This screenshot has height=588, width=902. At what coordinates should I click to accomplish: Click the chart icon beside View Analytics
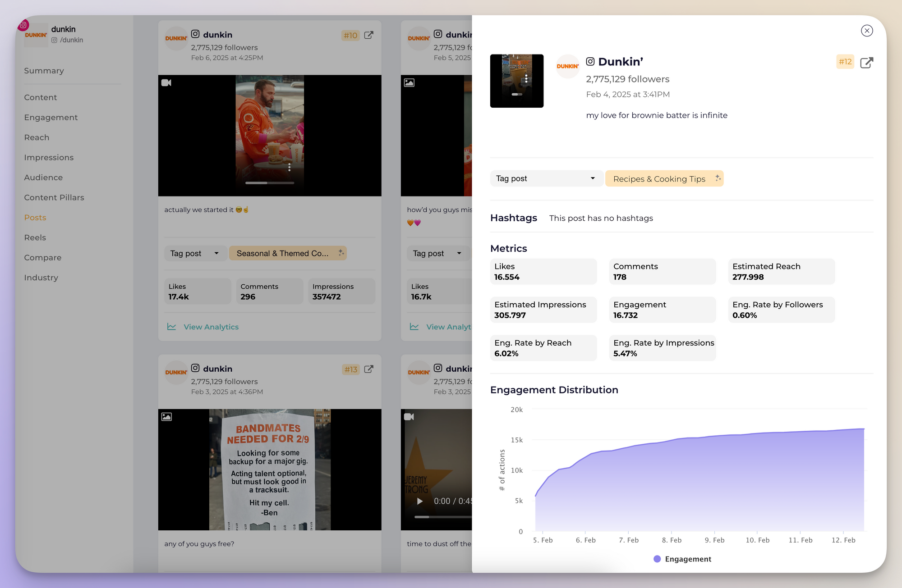(171, 327)
